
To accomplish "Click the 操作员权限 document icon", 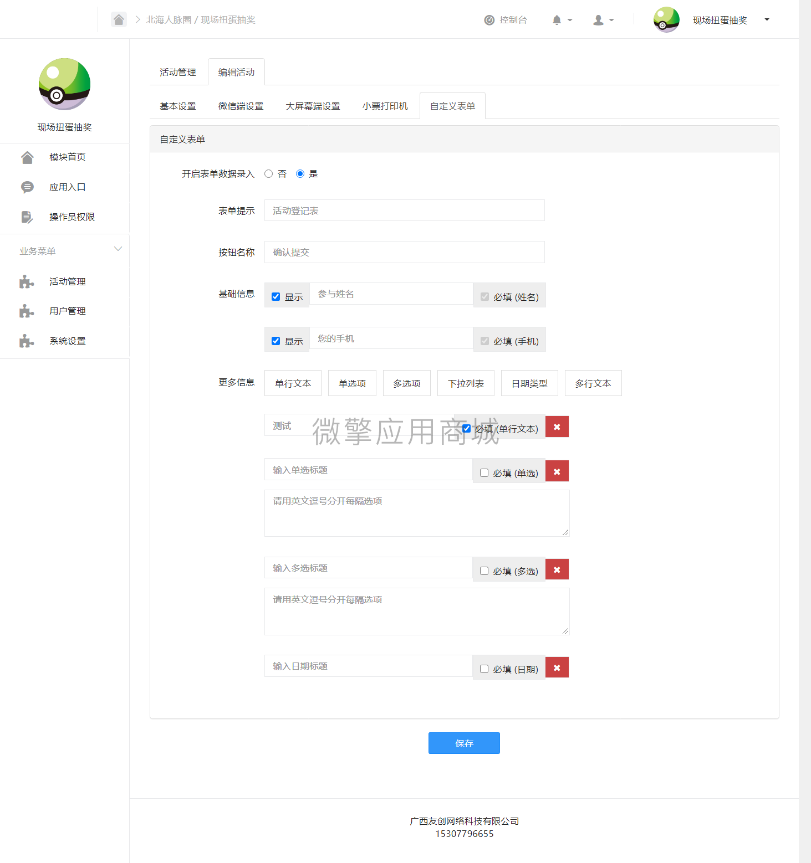I will click(x=27, y=217).
